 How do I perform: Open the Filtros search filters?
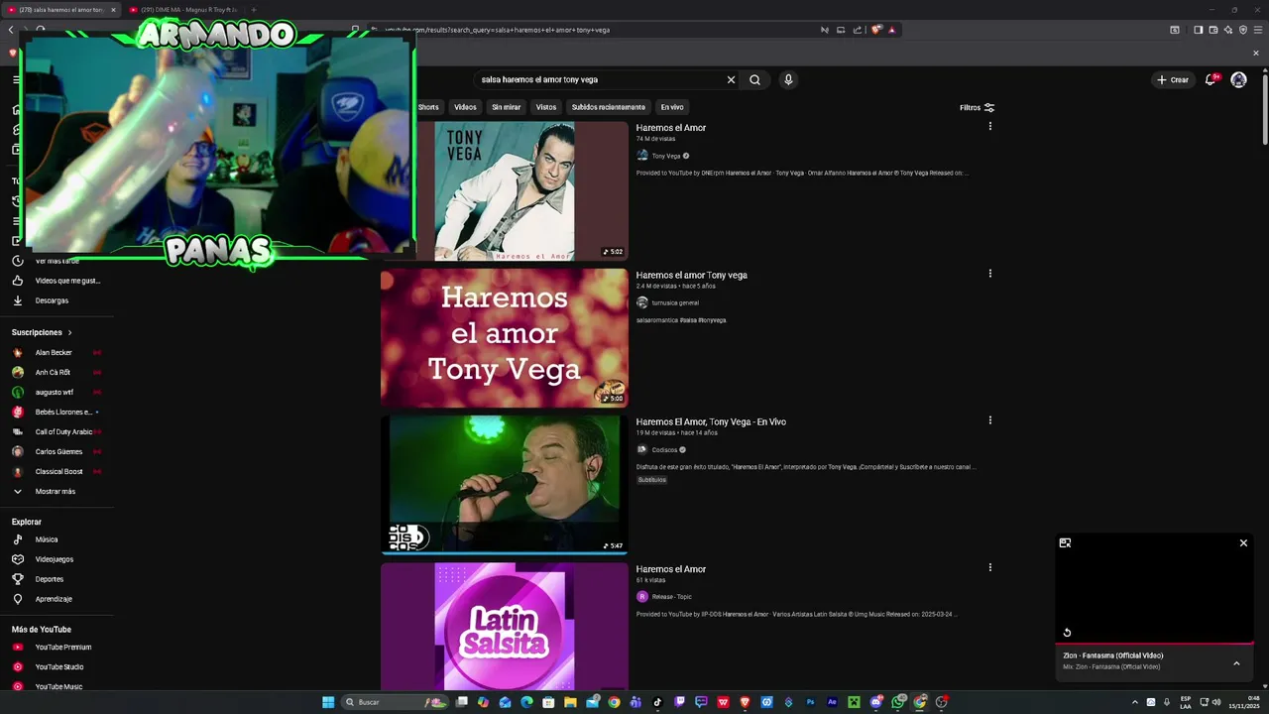point(977,107)
